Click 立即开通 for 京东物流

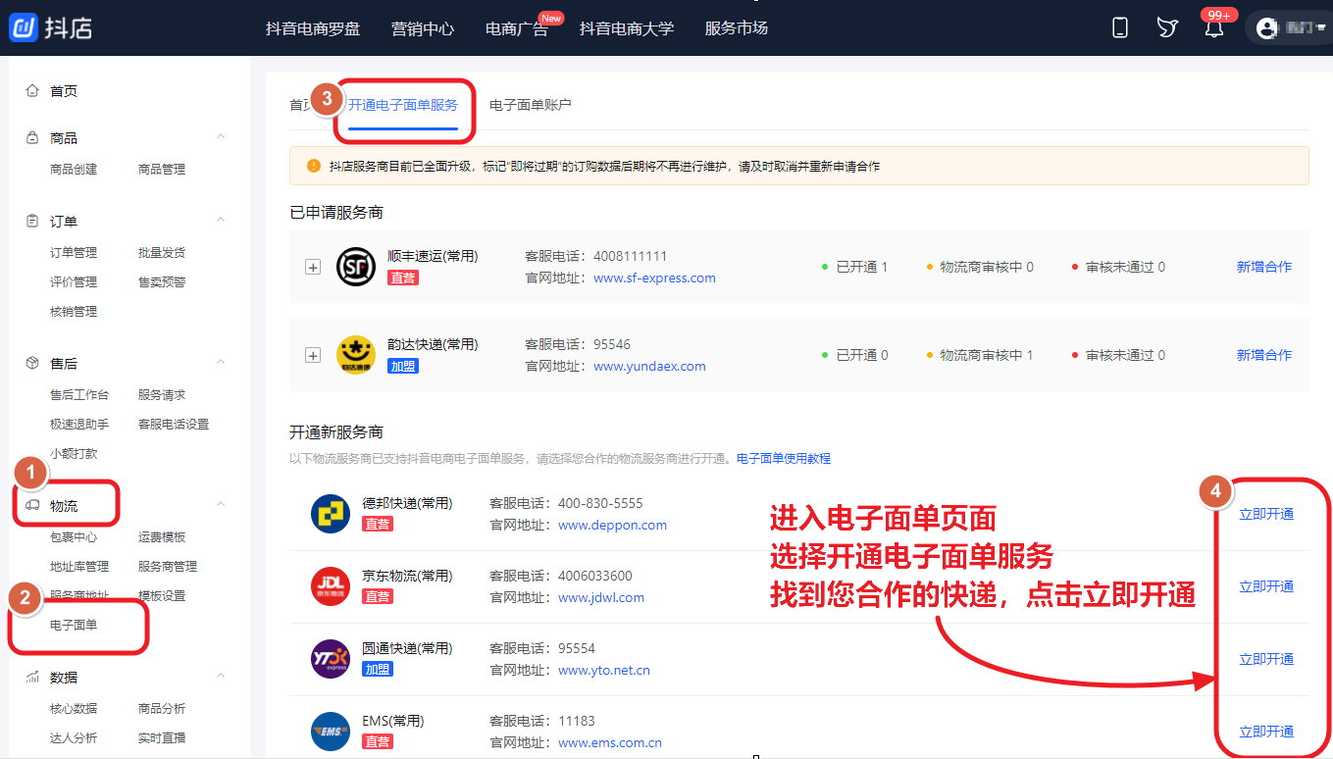1266,586
